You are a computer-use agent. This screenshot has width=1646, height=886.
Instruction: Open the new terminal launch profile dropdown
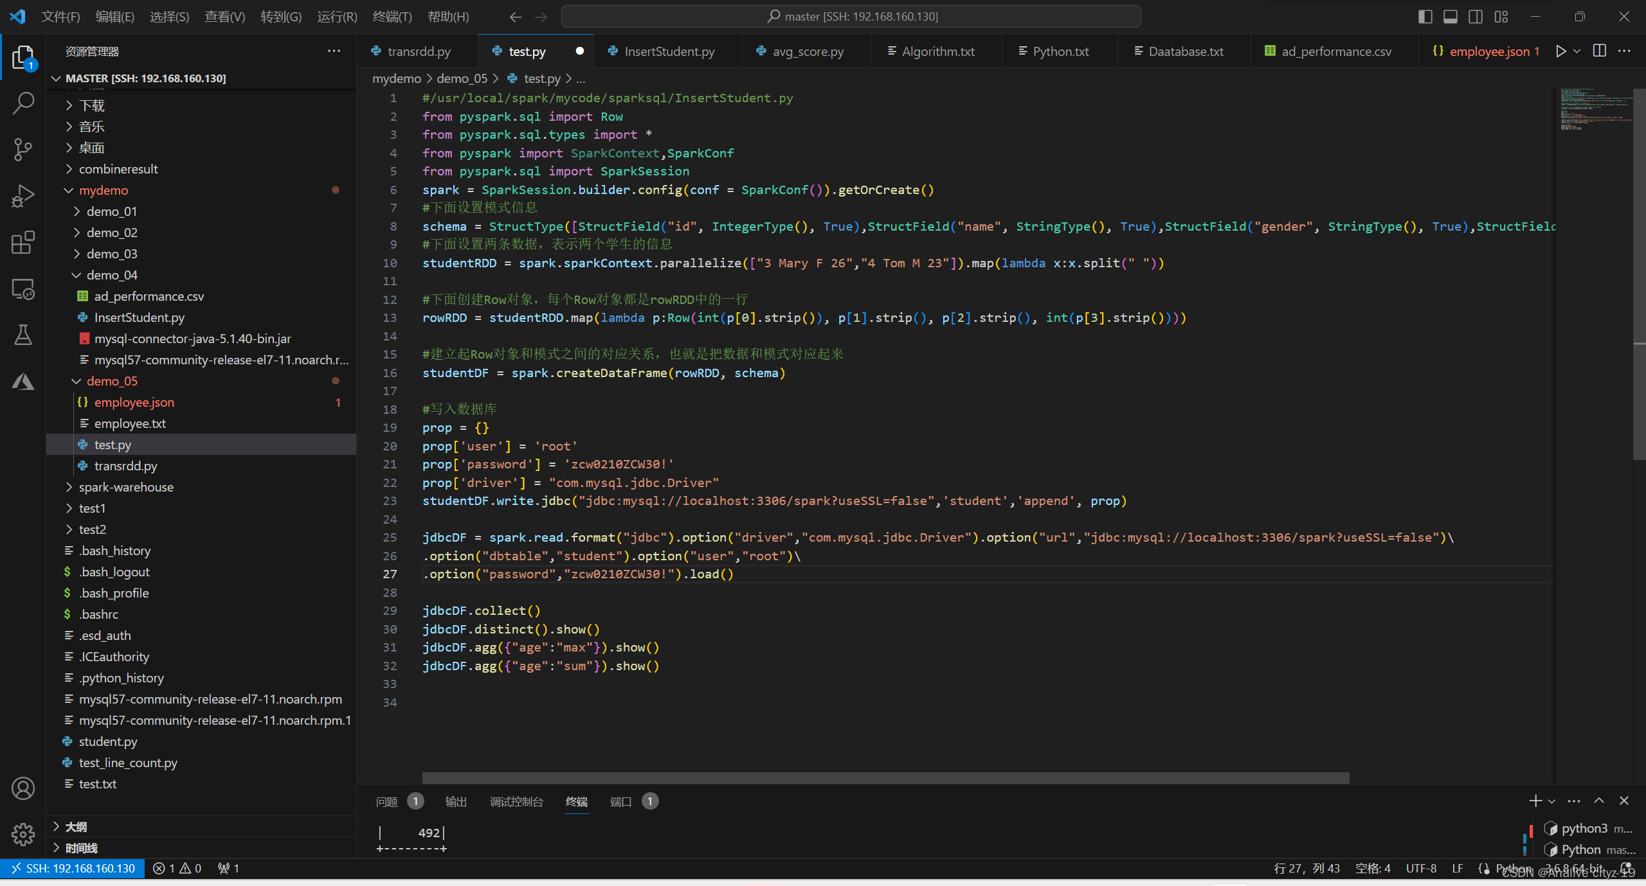tap(1551, 801)
